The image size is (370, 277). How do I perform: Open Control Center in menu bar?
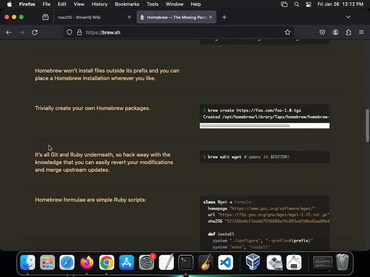pyautogui.click(x=309, y=4)
